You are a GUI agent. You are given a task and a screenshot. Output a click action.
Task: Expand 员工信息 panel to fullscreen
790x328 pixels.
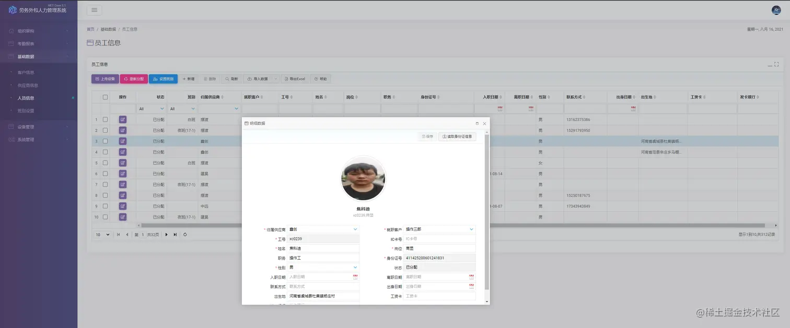coord(776,65)
